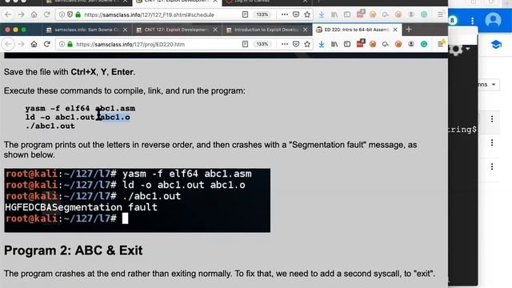Open downloads in background Firefox window

click(322, 14)
